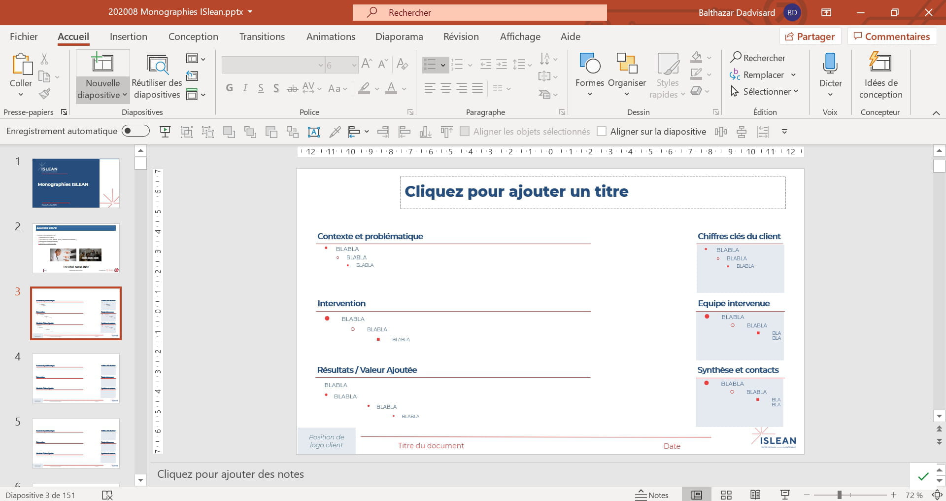946x501 pixels.
Task: Click the text highlight color swatch
Action: tap(364, 88)
